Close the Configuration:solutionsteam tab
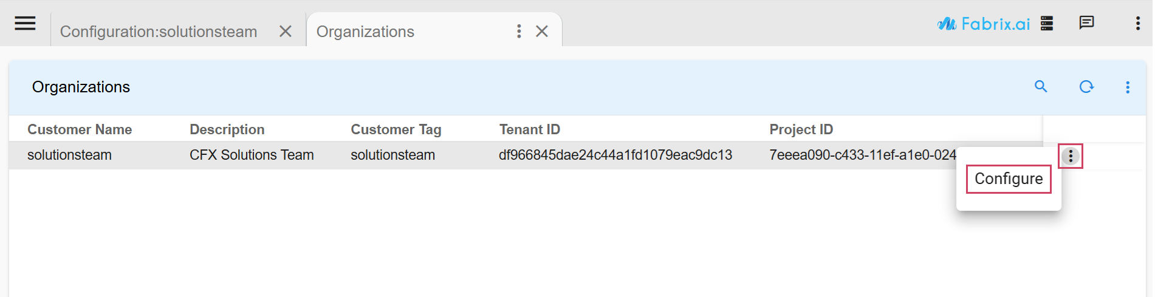Image resolution: width=1155 pixels, height=297 pixels. [x=285, y=31]
